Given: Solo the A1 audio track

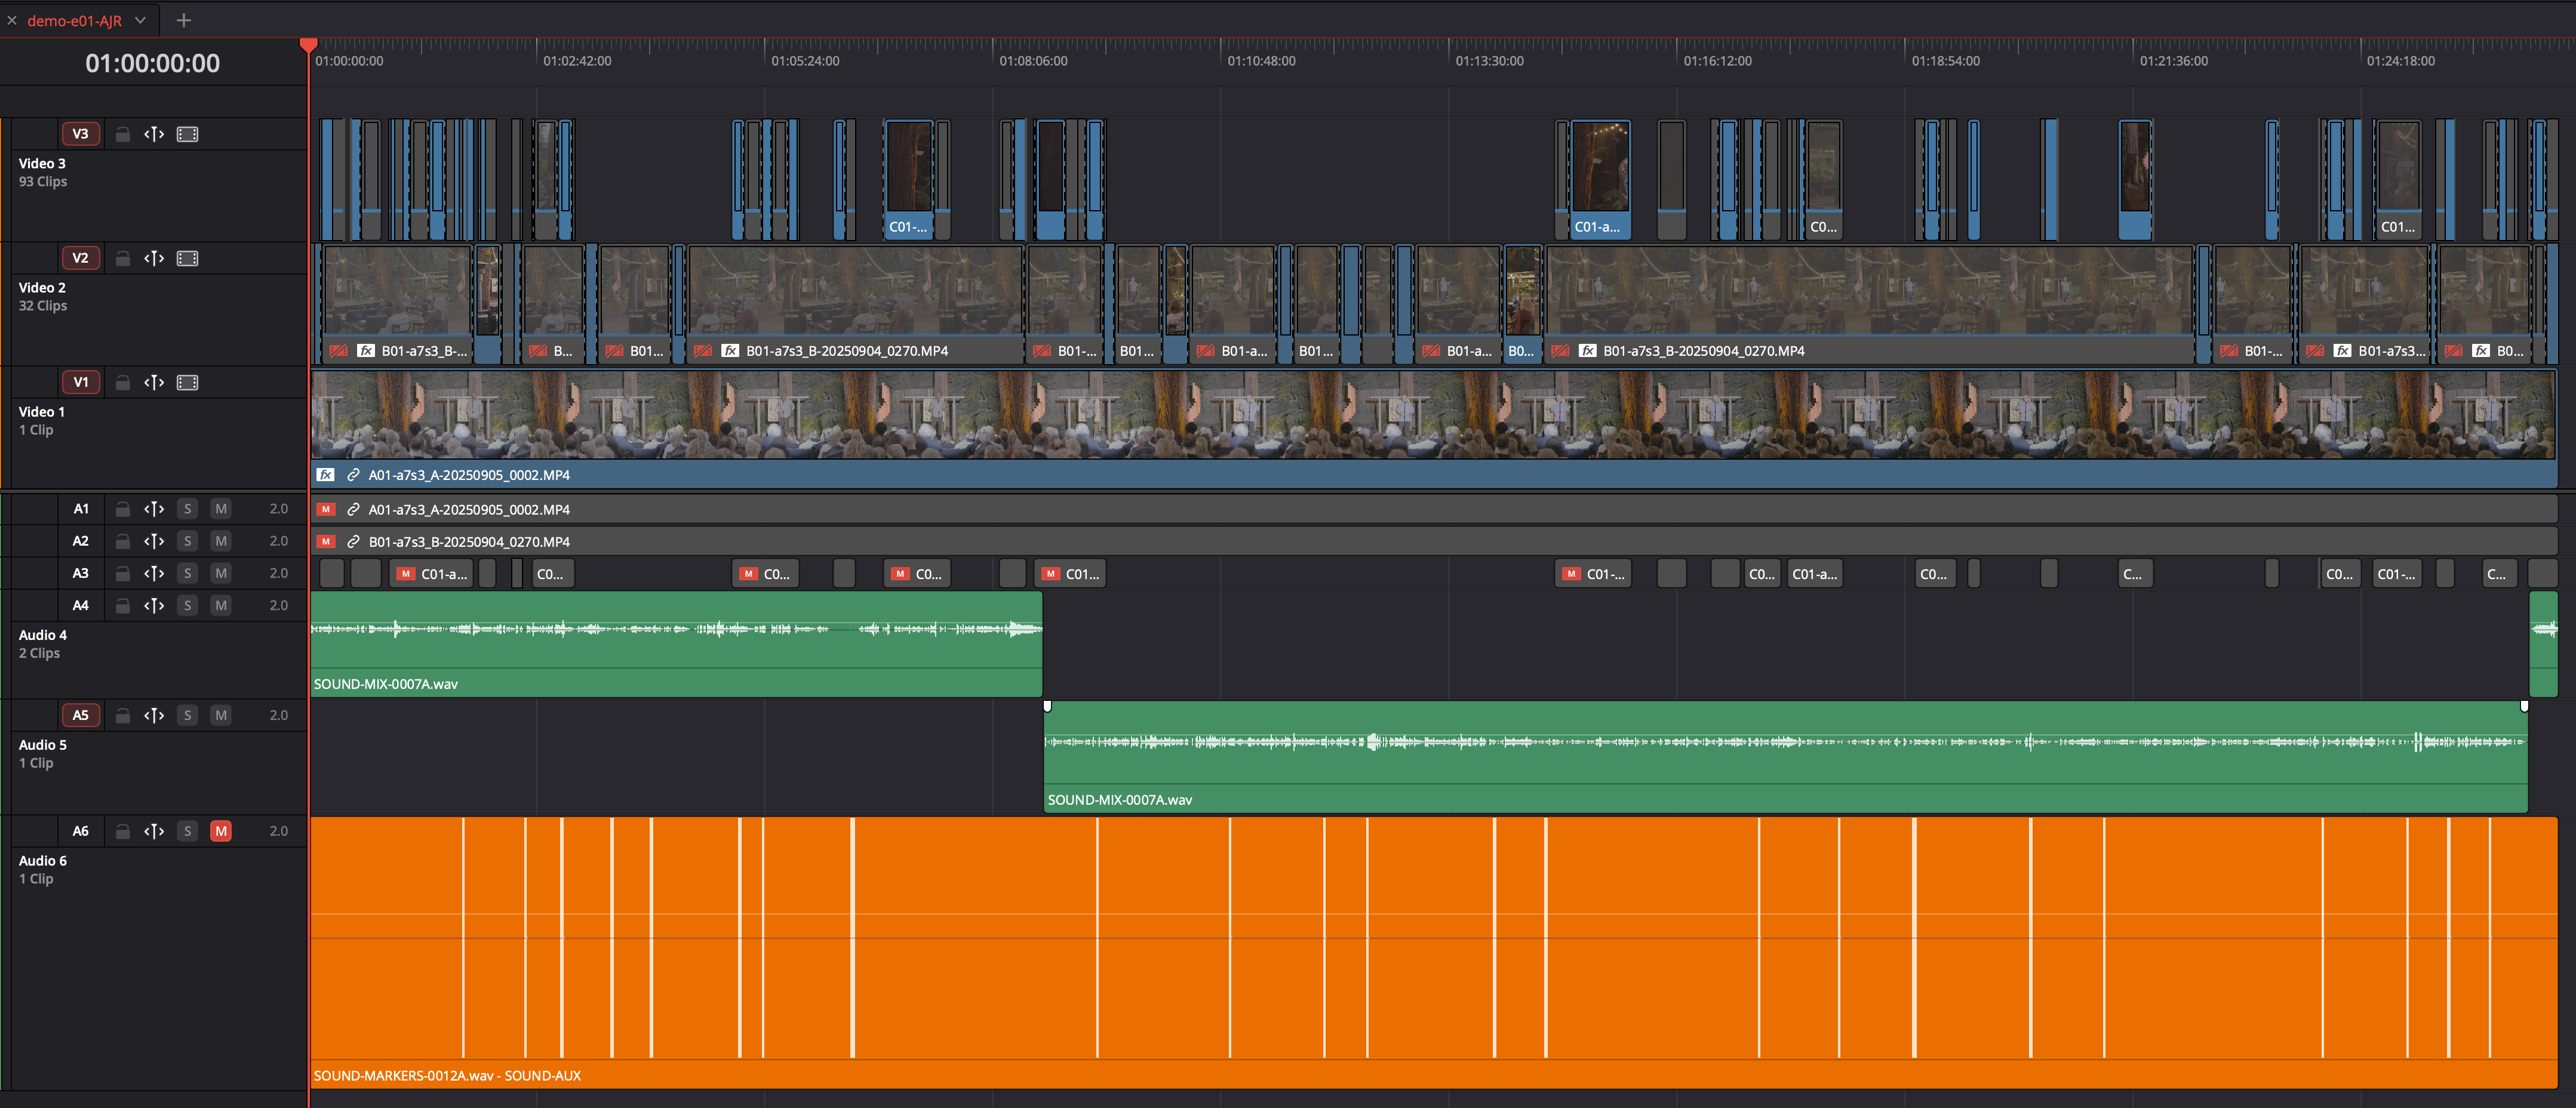Looking at the screenshot, I should click(x=187, y=509).
